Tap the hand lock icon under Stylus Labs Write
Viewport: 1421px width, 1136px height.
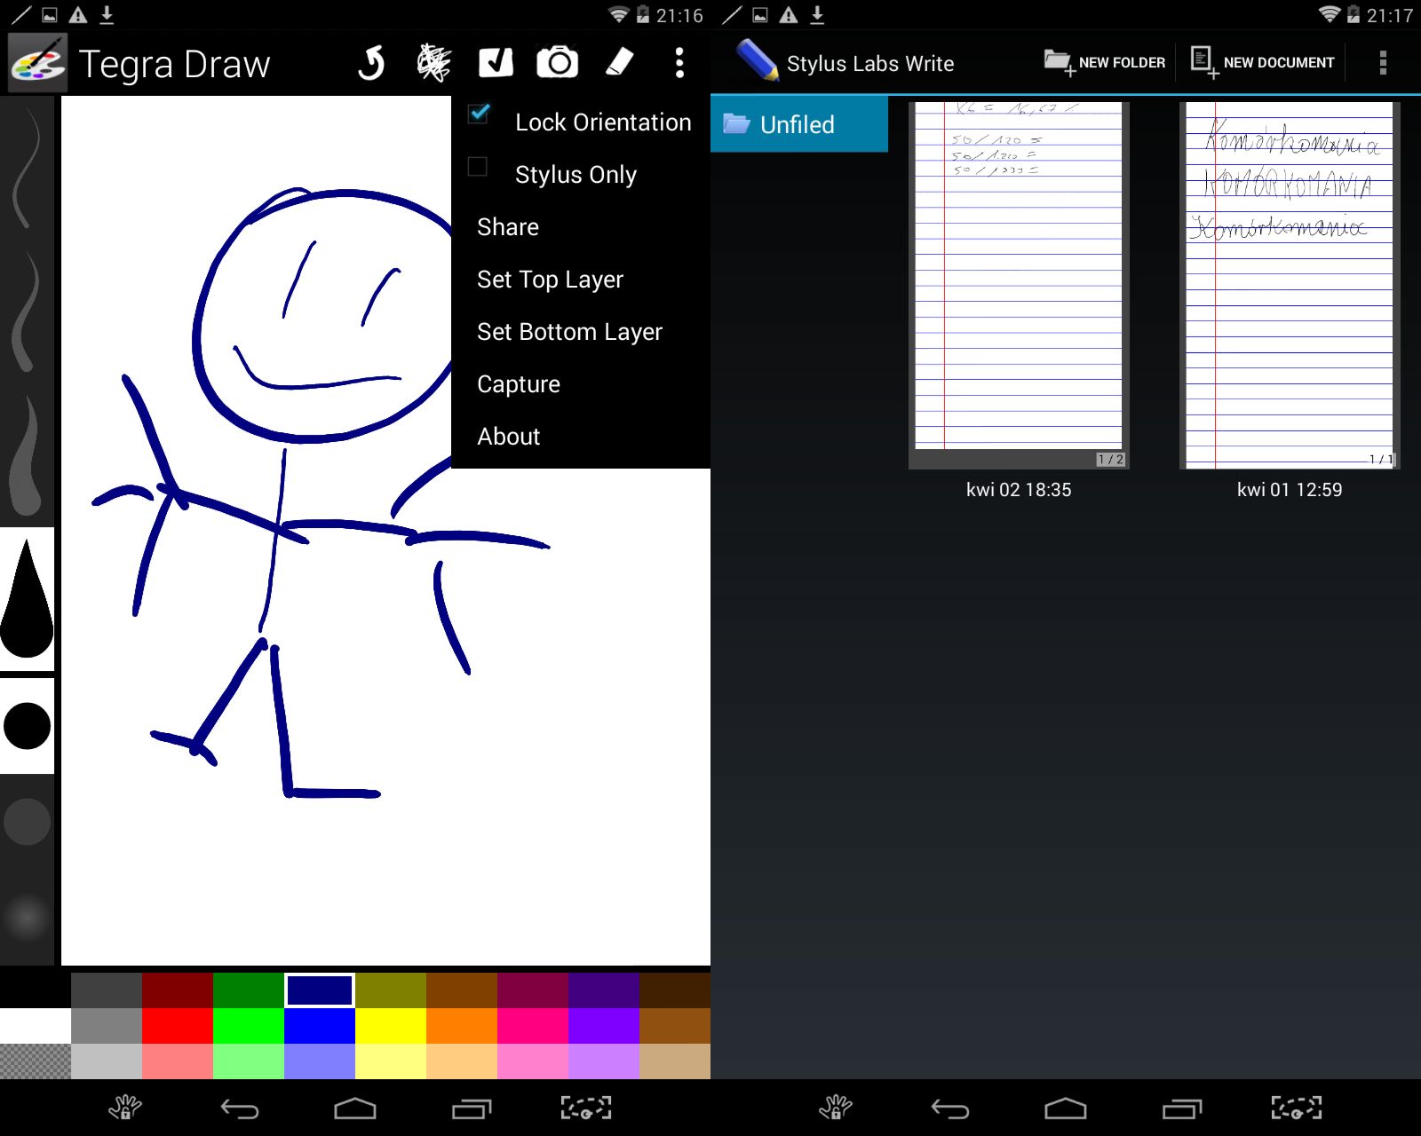pyautogui.click(x=835, y=1108)
